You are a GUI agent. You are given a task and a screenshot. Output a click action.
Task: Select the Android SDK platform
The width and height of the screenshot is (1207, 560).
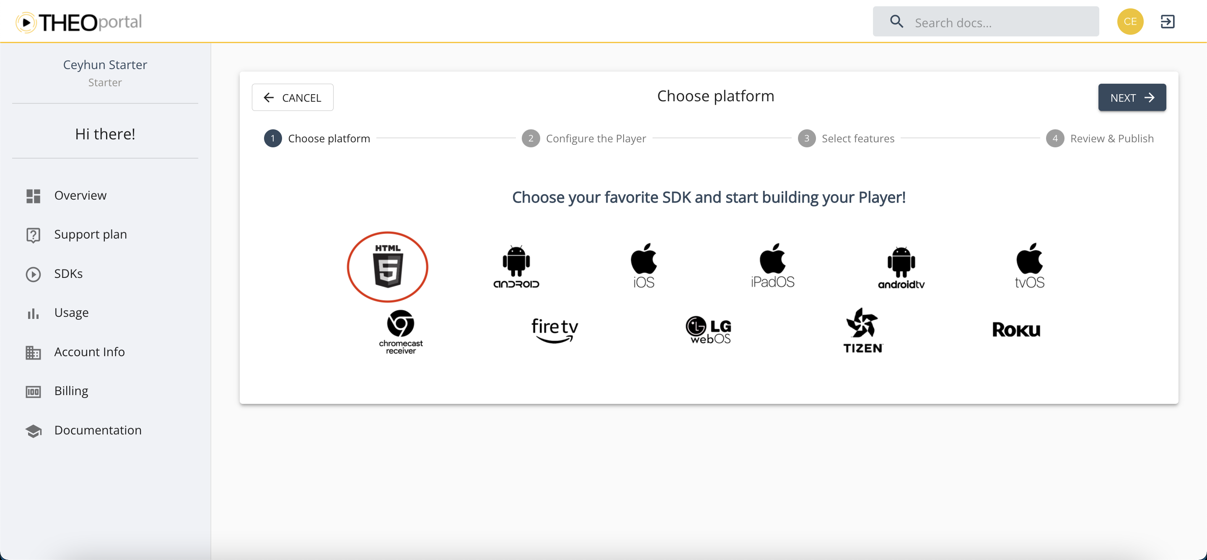515,265
